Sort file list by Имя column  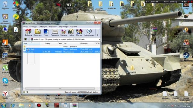(31, 43)
